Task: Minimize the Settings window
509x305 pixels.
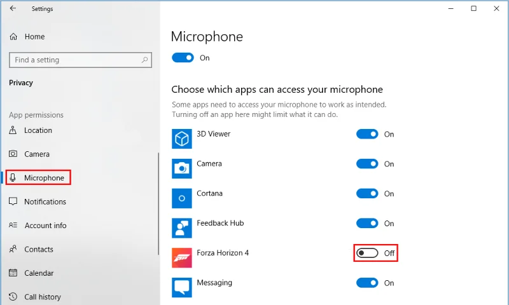Action: click(450, 8)
